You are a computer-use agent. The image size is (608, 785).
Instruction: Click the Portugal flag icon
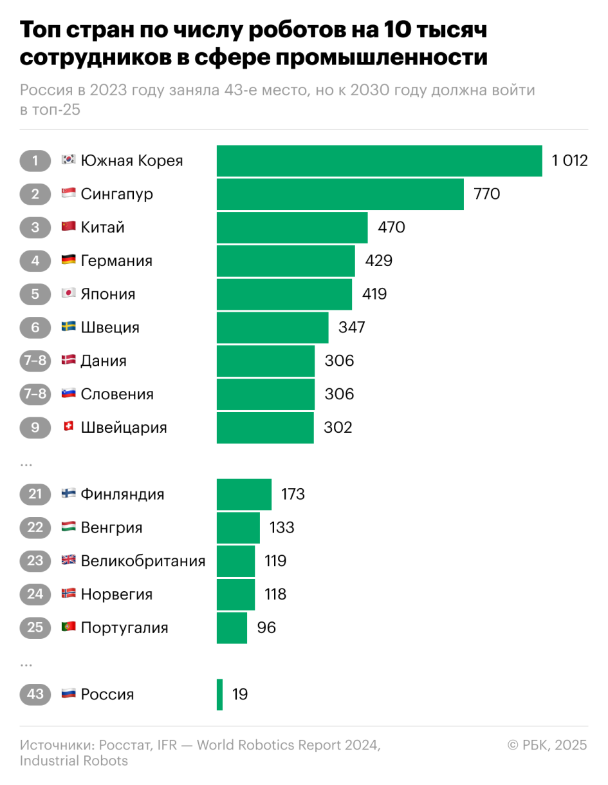68,627
